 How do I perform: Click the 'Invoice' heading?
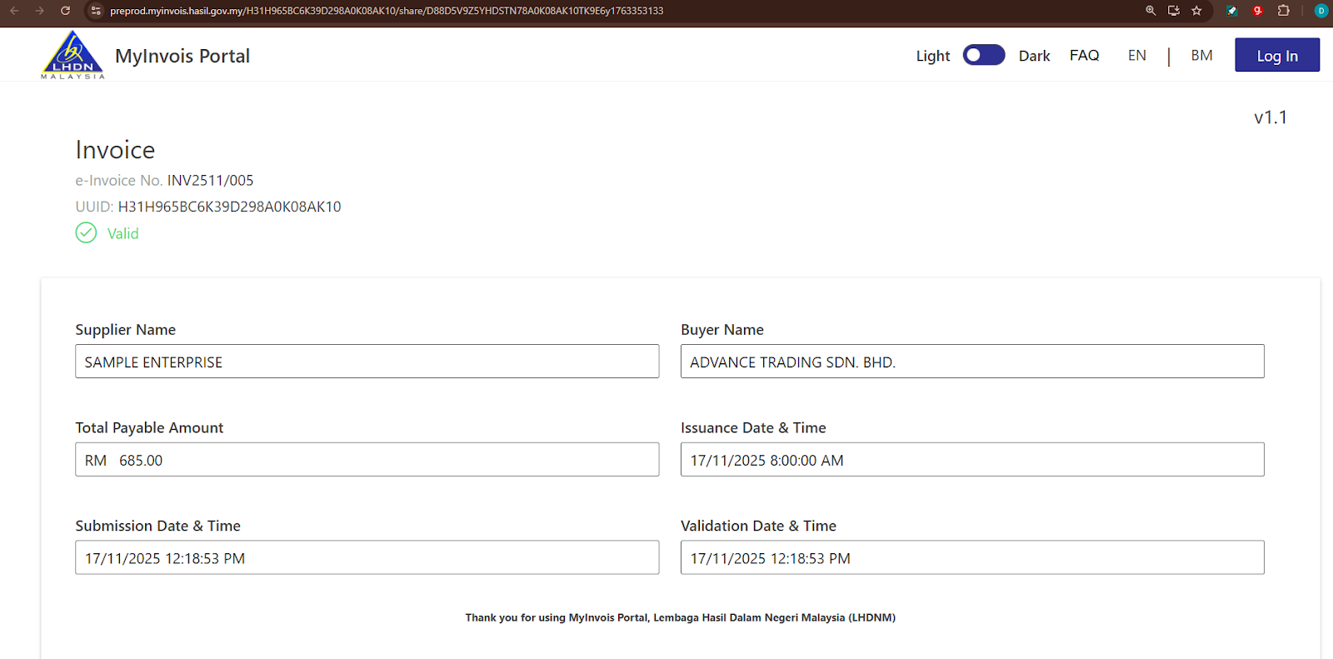point(115,150)
